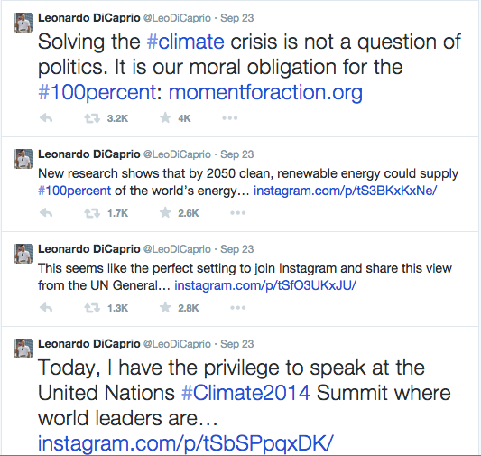Click the profile avatar on the first tweet
The height and width of the screenshot is (456, 481).
coord(23,23)
